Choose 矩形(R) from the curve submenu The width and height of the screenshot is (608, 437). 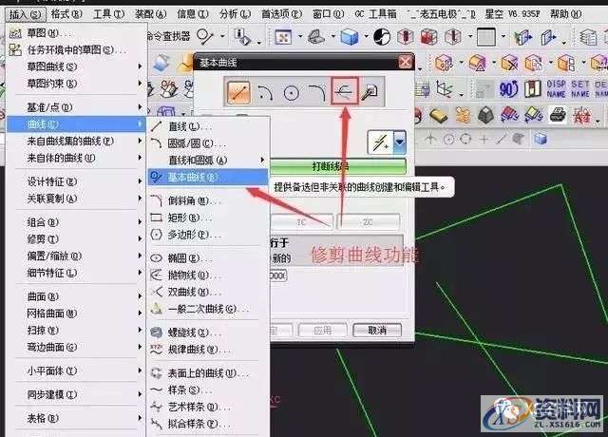click(x=208, y=218)
